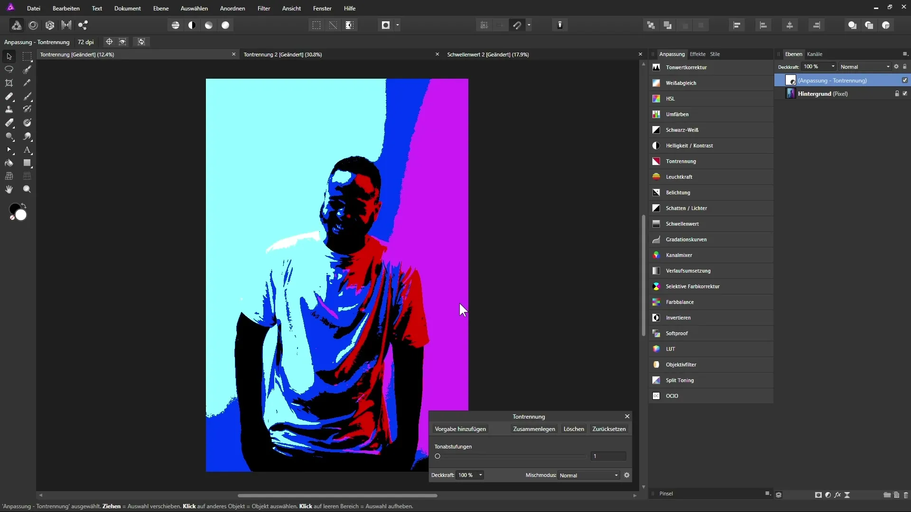Add a Gradationskurven adjustment
The width and height of the screenshot is (911, 512).
point(711,239)
